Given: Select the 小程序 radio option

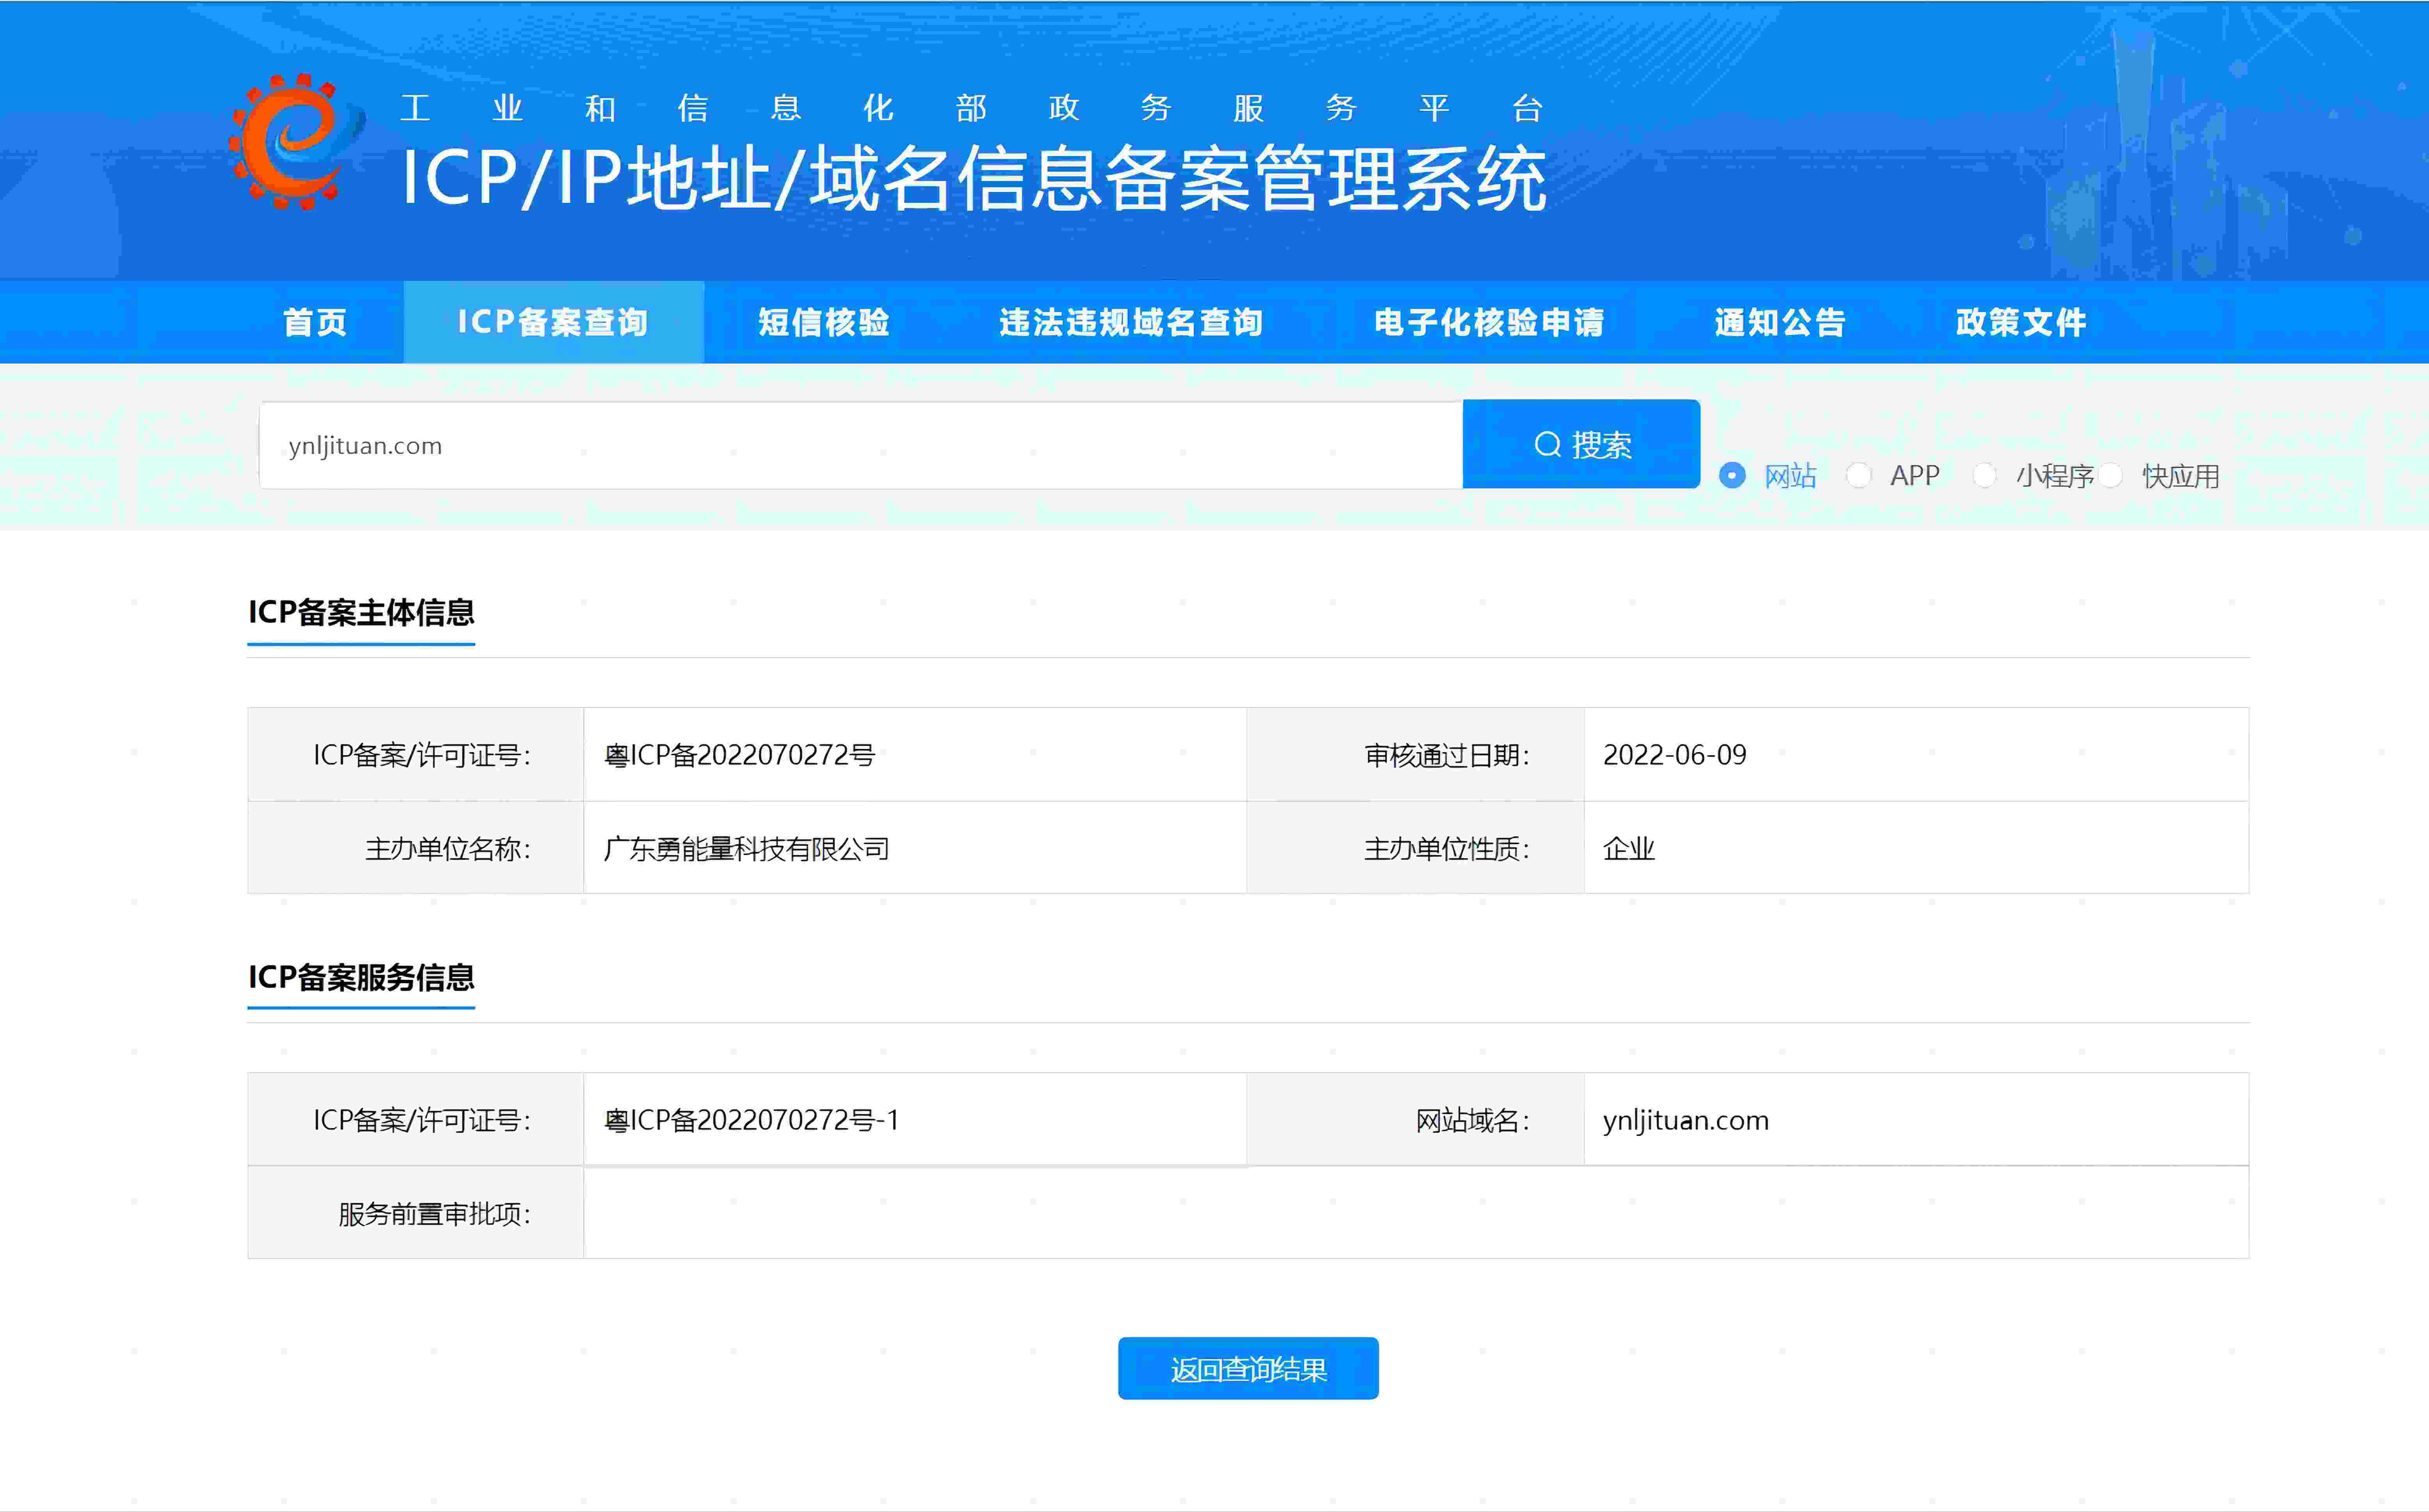Looking at the screenshot, I should (1984, 476).
